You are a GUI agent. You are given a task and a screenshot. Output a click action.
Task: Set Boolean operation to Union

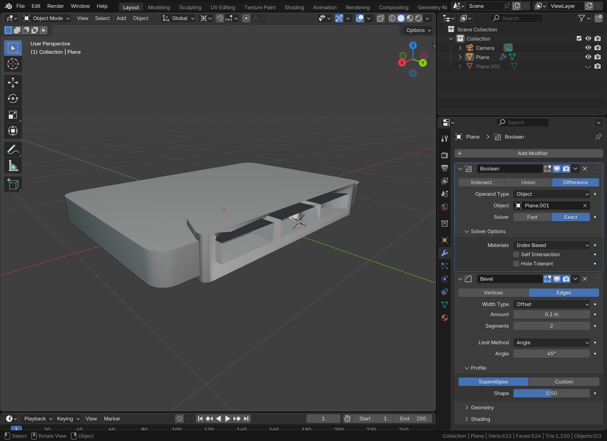(528, 182)
